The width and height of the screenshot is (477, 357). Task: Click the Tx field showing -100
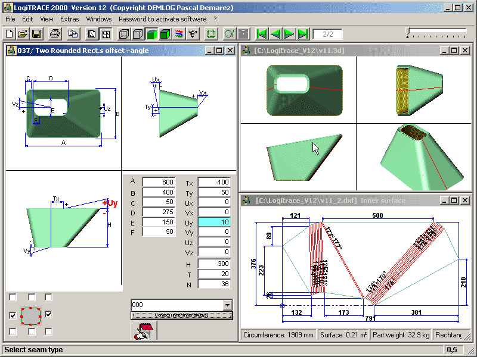tap(214, 182)
